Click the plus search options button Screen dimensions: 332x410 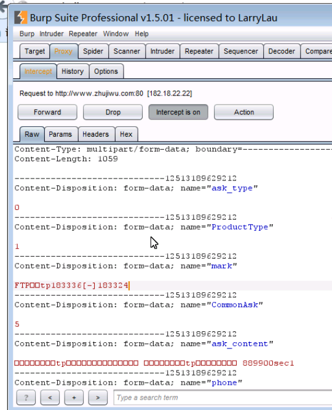tap(74, 398)
